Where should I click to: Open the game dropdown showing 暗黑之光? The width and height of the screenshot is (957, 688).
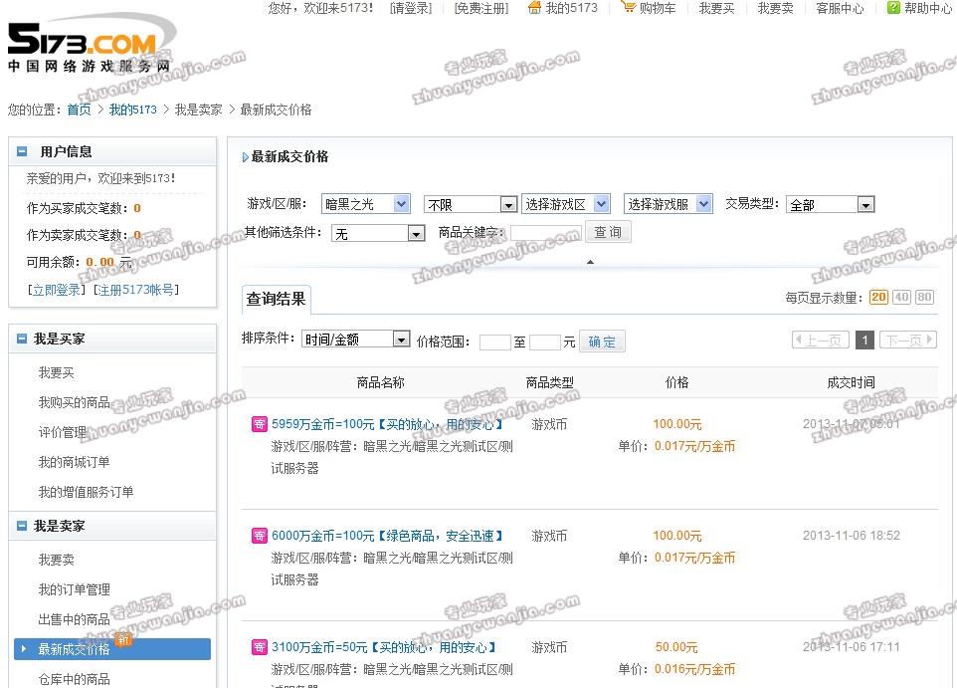coord(365,204)
